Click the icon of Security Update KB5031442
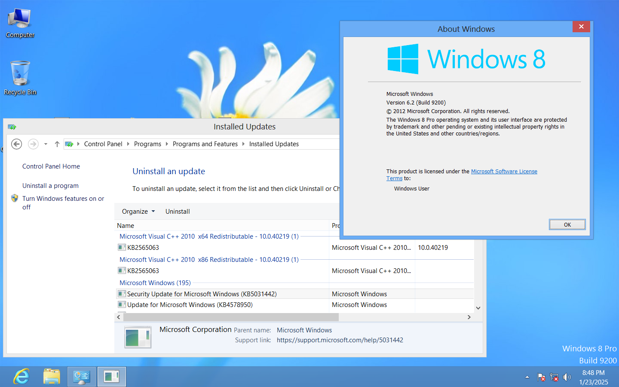 pyautogui.click(x=122, y=294)
